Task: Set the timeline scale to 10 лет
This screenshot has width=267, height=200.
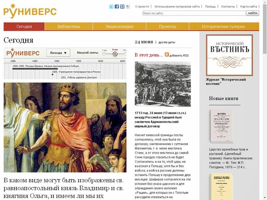Action: click(x=125, y=54)
